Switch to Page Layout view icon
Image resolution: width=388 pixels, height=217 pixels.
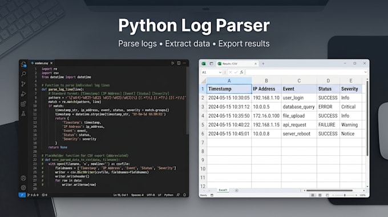tap(320, 195)
